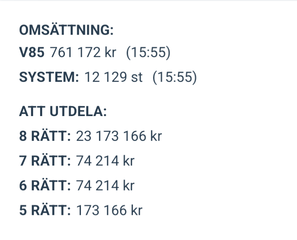Click the 15:55 timestamp on the SYSTEM row
297x240 pixels.
[175, 77]
